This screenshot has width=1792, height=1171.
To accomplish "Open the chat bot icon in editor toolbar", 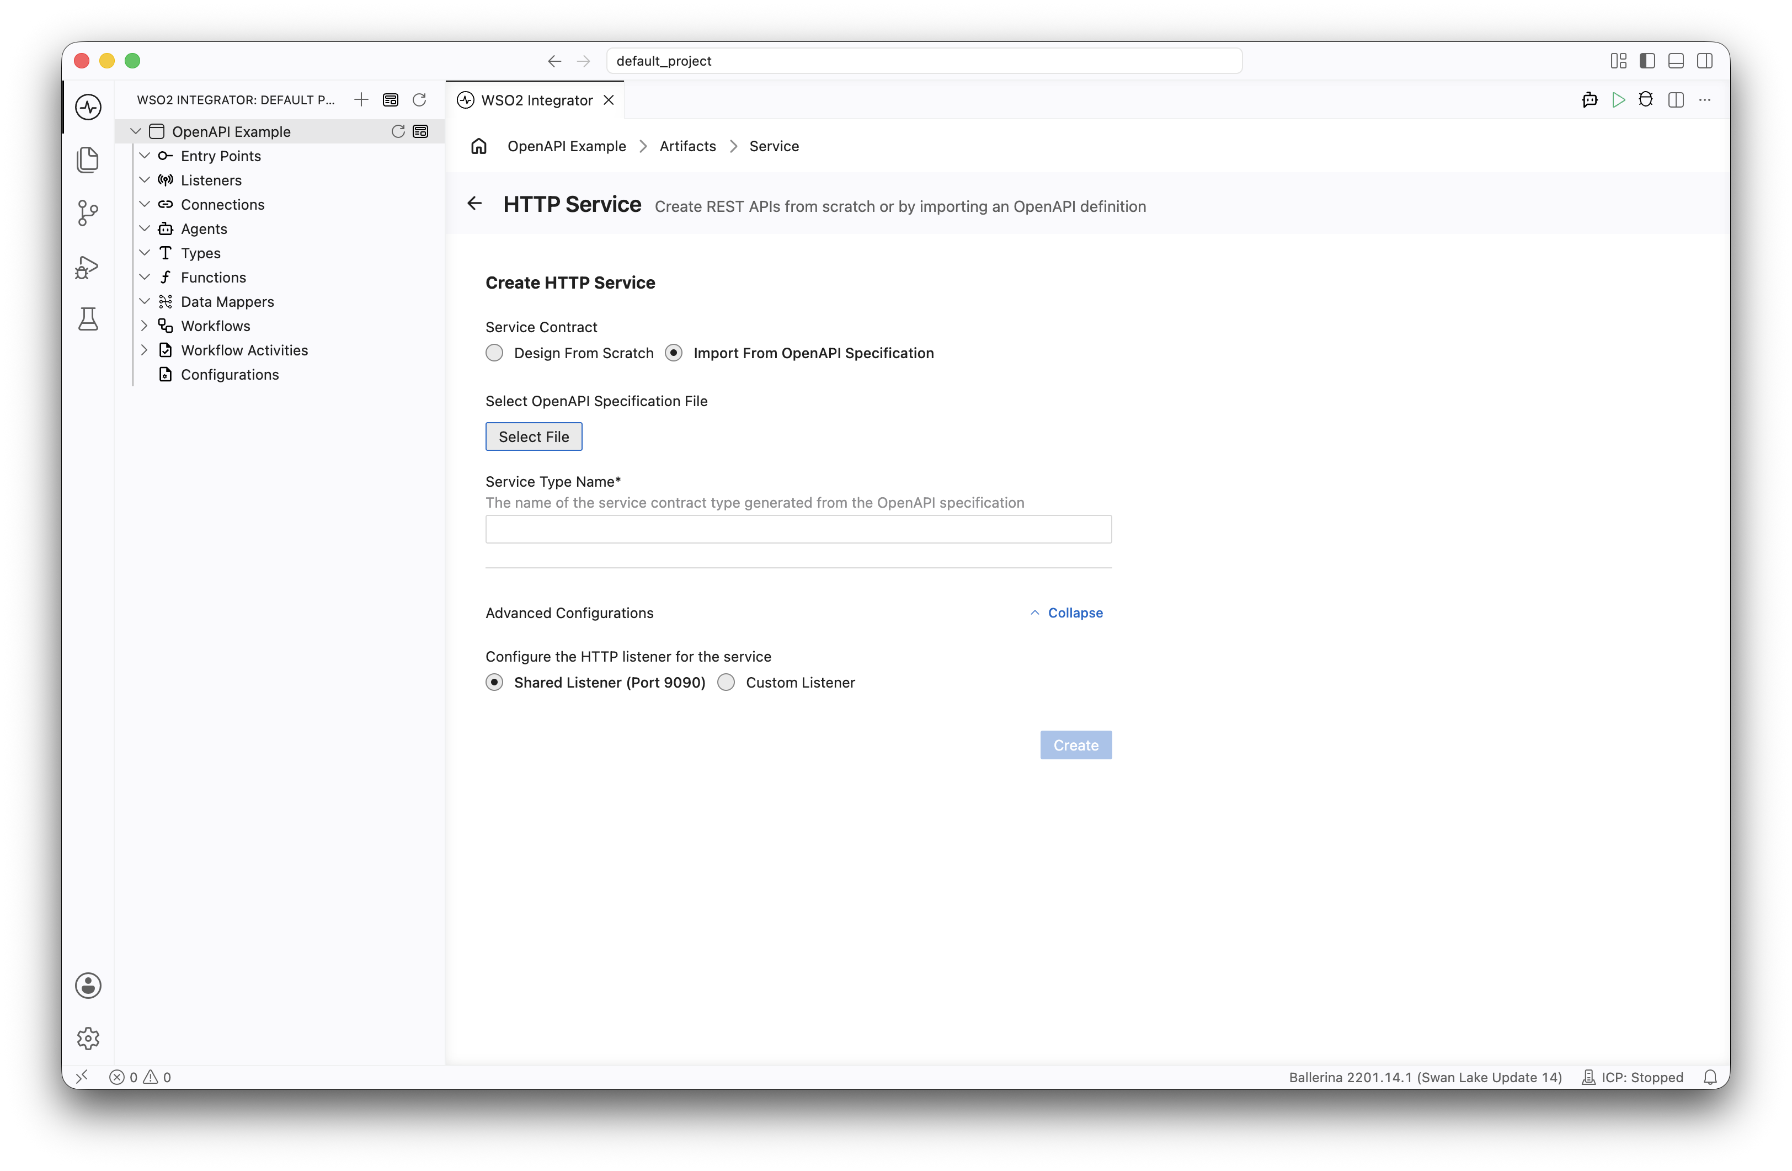I will click(1590, 99).
